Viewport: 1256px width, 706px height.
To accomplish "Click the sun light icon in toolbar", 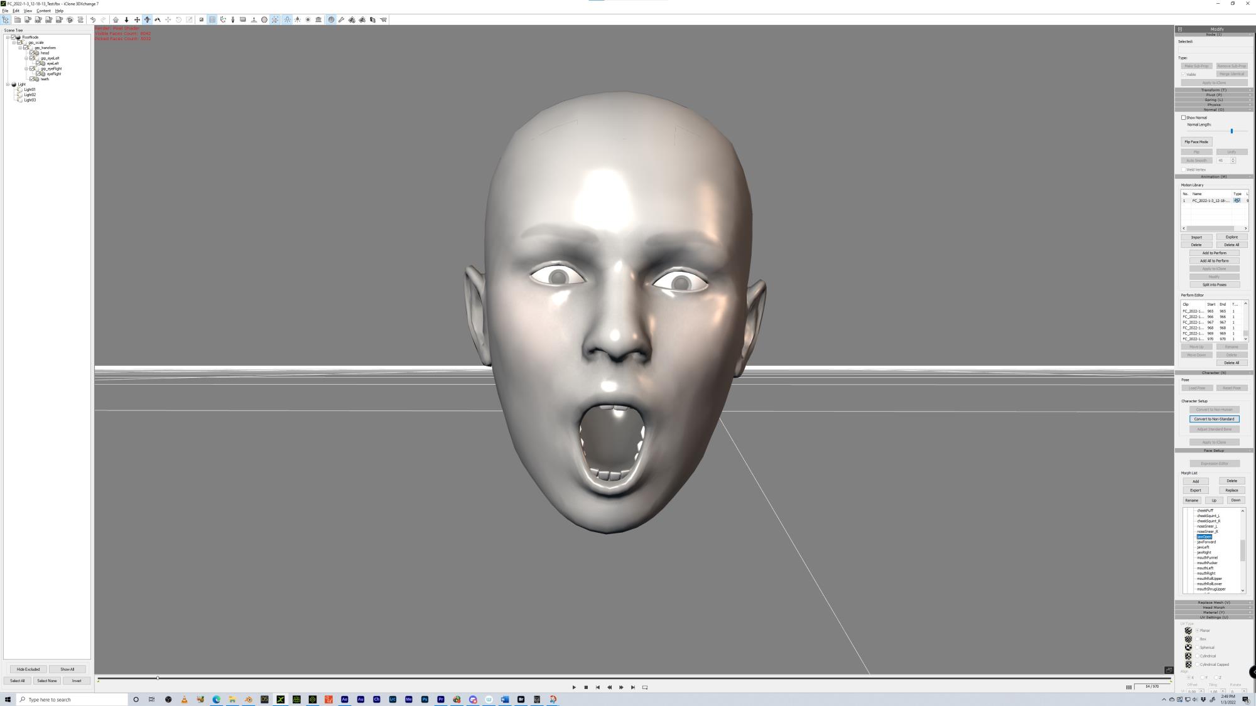I will coord(308,19).
